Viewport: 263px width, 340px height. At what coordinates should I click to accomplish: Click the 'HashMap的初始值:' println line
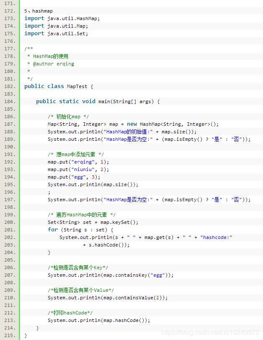[122, 132]
